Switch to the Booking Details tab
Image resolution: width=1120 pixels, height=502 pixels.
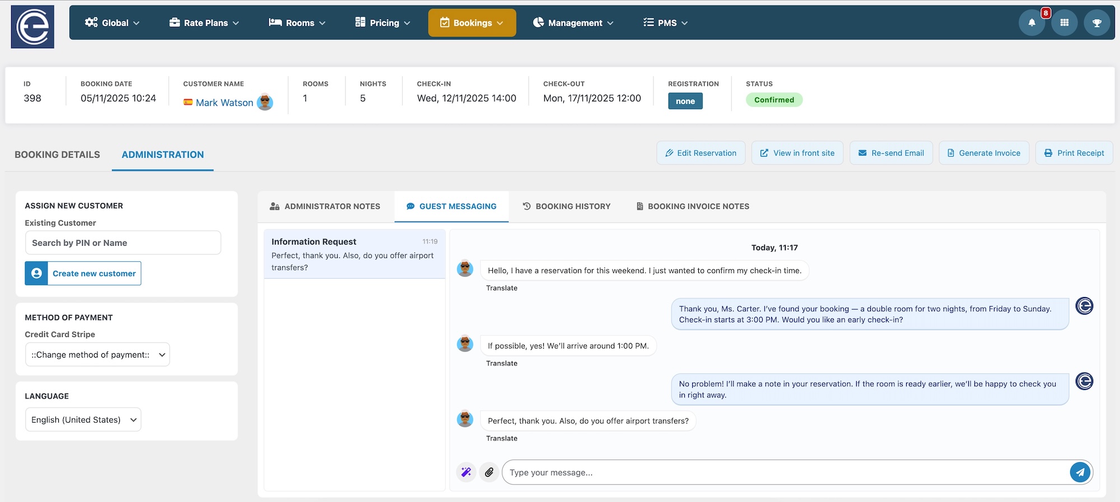[x=57, y=154]
